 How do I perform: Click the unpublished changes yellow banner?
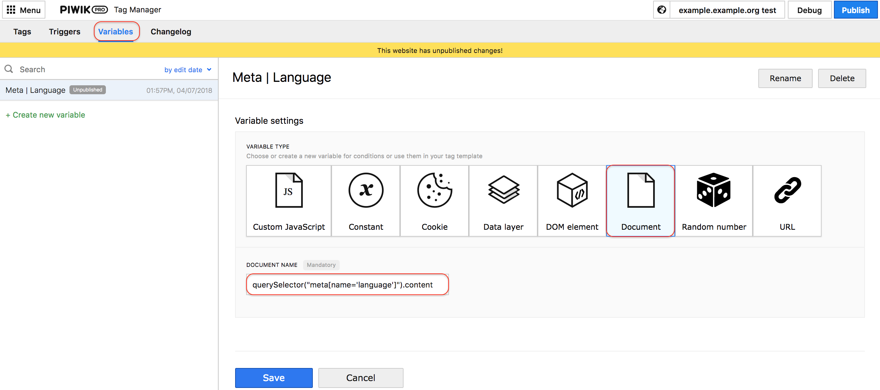coord(440,50)
